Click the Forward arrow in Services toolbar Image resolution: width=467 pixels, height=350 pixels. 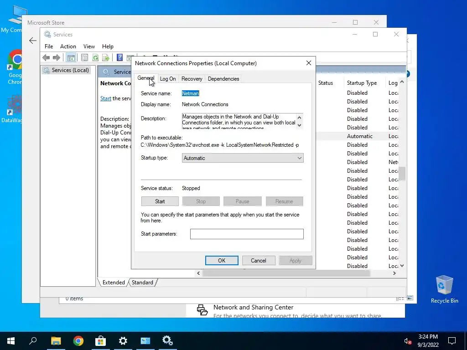tap(56, 57)
